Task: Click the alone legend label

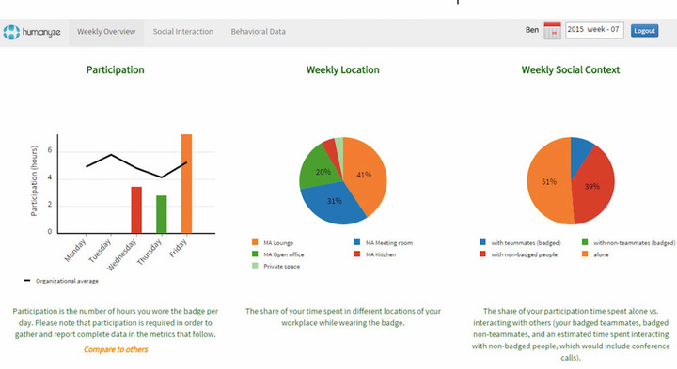Action: pyautogui.click(x=601, y=254)
